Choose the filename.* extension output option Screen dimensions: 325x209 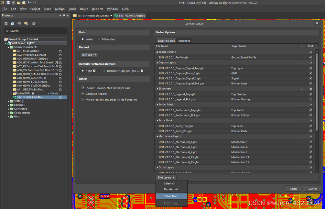(104, 71)
